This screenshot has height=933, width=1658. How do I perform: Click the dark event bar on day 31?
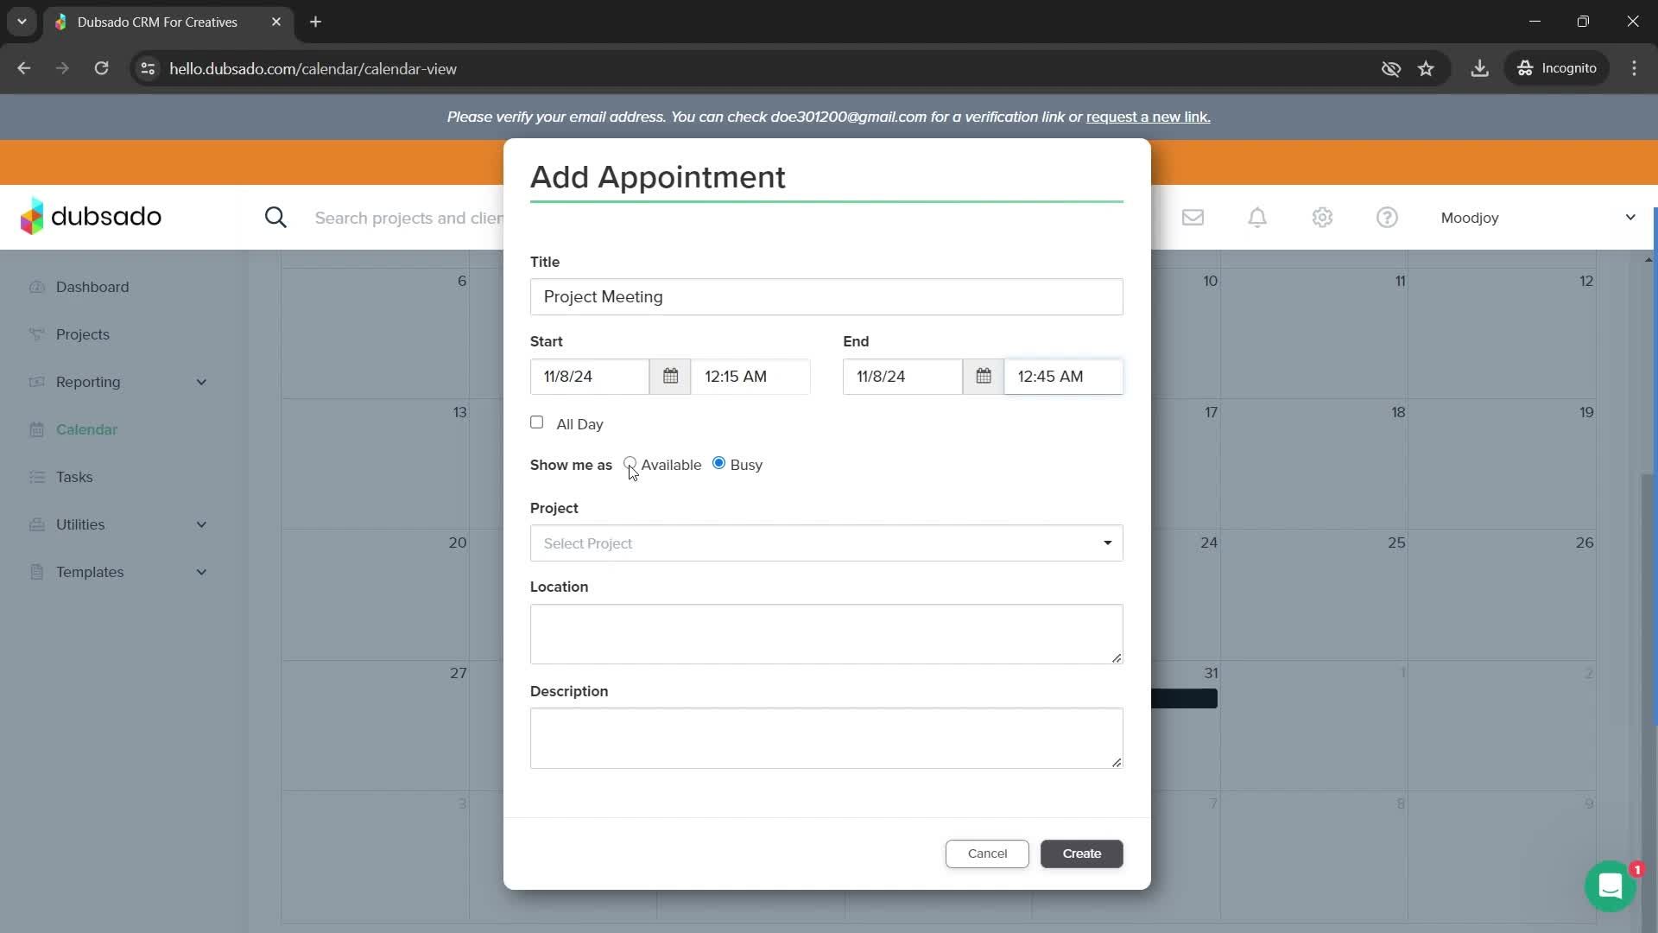click(1184, 698)
